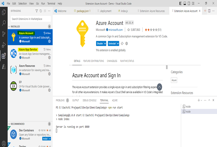
Task: Open editor more actions menu
Action: (x=213, y=11)
